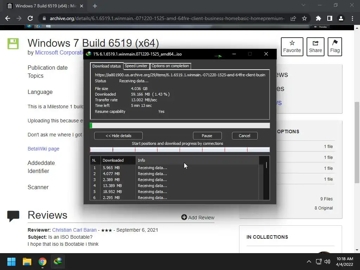This screenshot has width=360, height=270.
Task: Click the download progress bar
Action: coord(180,126)
